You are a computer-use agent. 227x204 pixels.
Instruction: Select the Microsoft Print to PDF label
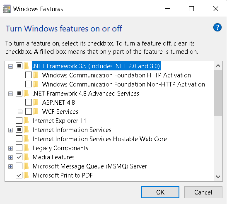click(x=63, y=175)
